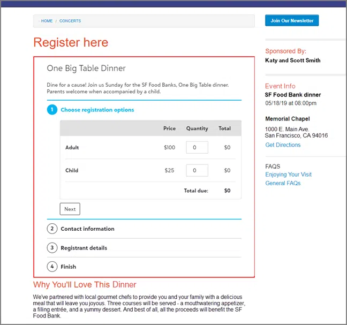Open Enjoying Your Visit FAQ link
Viewport: 347px width, 325px height.
[x=288, y=175]
